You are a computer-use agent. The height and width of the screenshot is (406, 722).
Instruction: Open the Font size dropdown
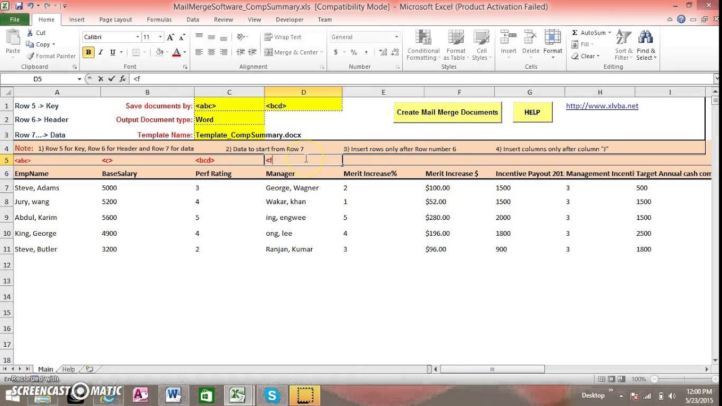[161, 37]
